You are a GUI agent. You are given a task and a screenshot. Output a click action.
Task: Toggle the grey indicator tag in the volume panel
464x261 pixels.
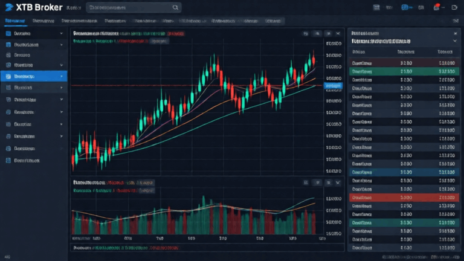(146, 190)
